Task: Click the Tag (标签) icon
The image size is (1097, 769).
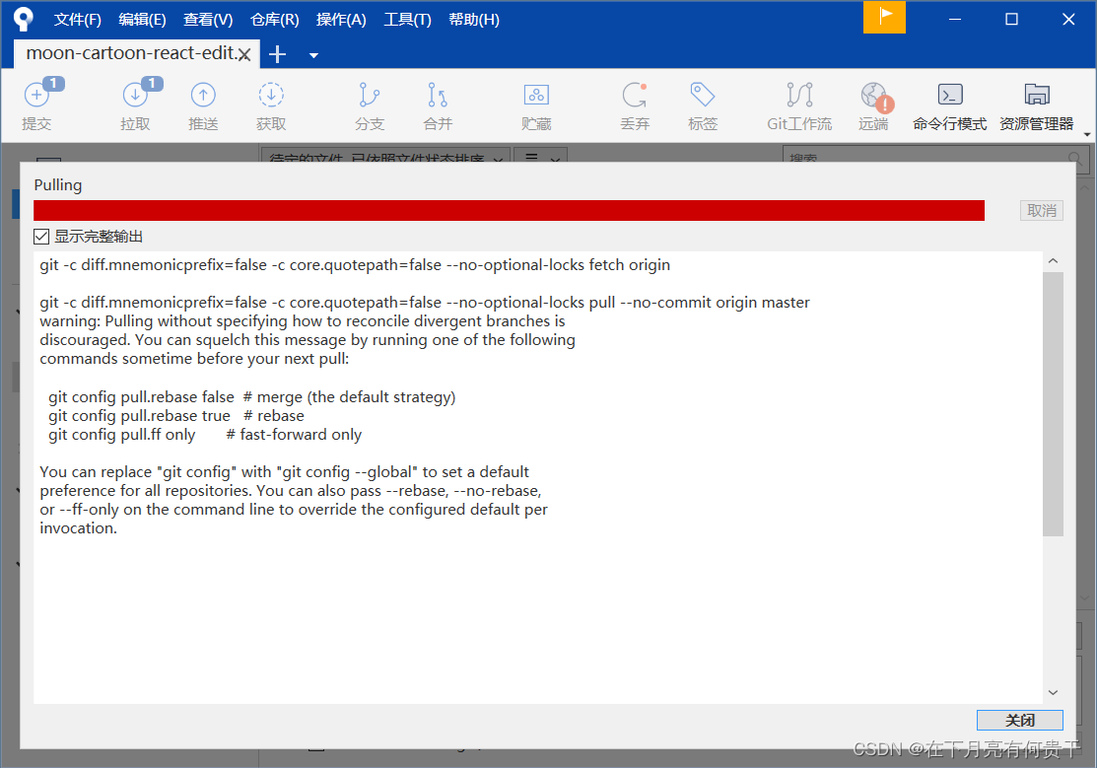Action: click(x=703, y=105)
